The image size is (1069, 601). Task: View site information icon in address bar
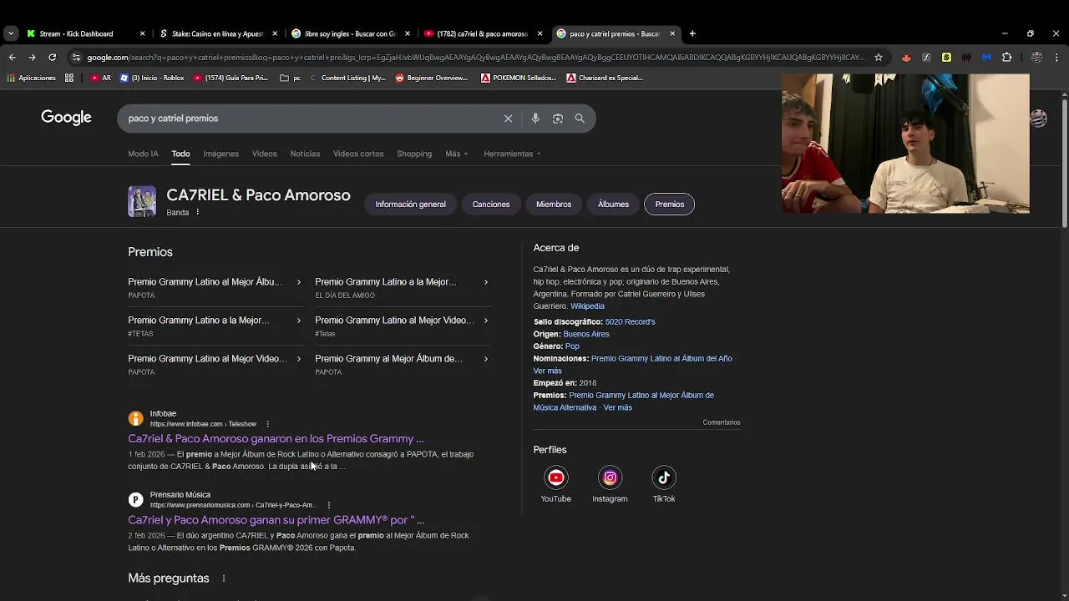tap(76, 58)
